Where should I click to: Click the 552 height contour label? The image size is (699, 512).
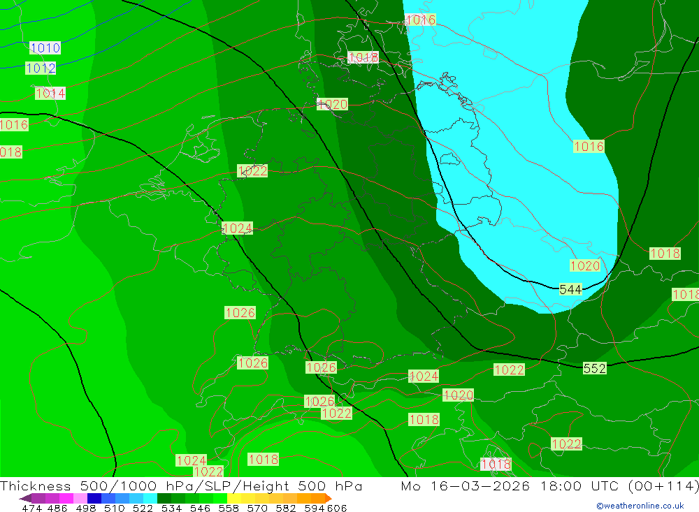(595, 369)
